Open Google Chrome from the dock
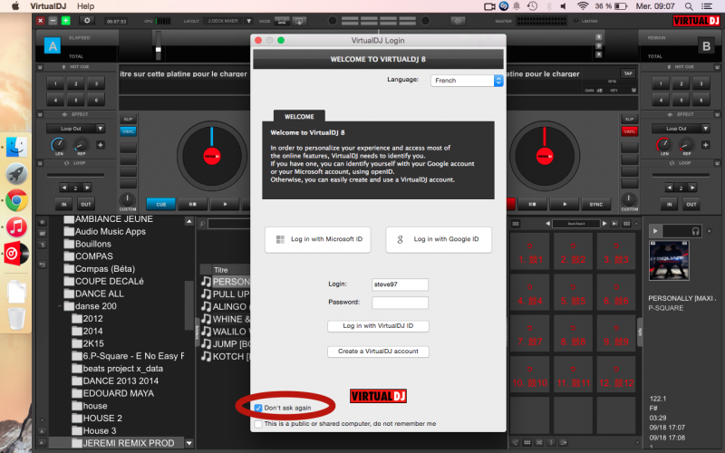Image resolution: width=725 pixels, height=453 pixels. [x=16, y=200]
